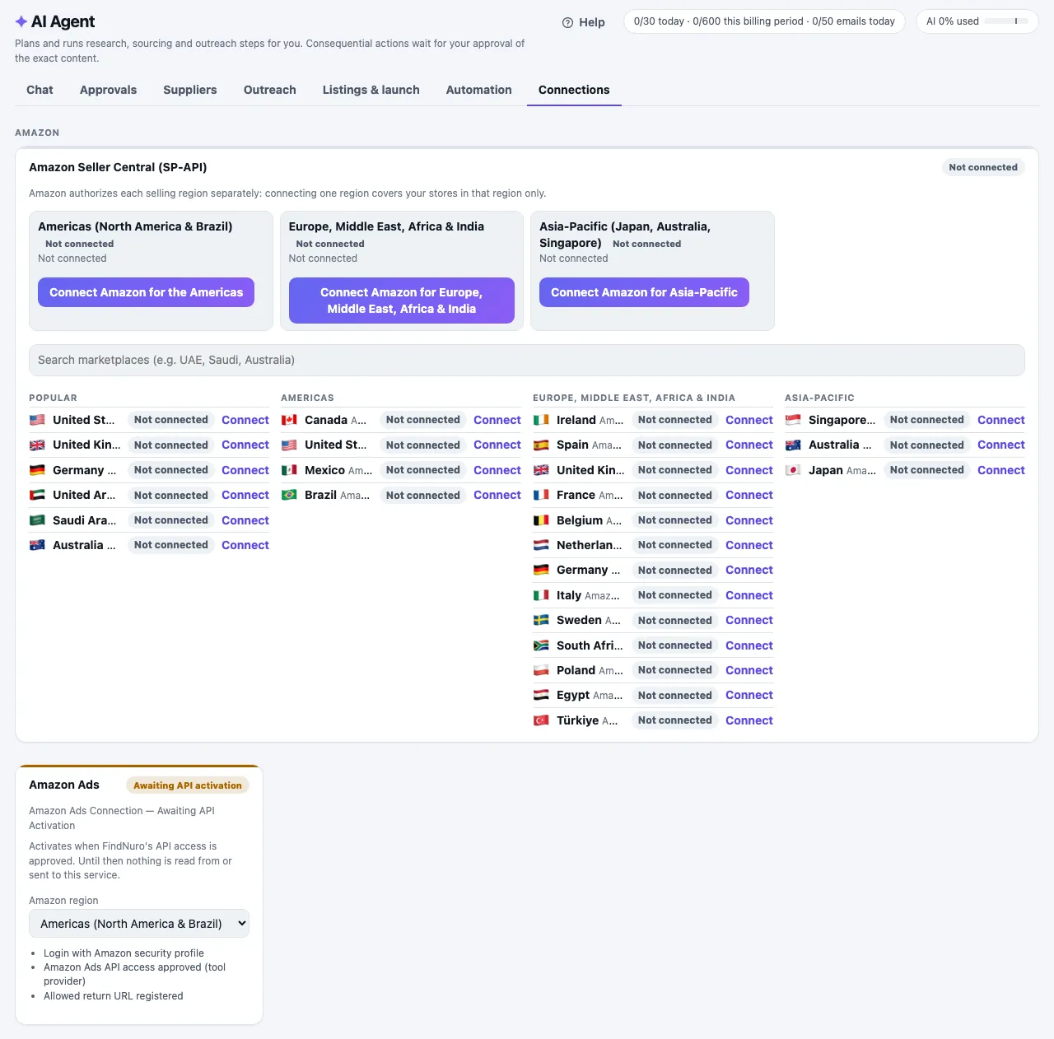Screen dimensions: 1054x1039
Task: Click the Help question mark icon
Action: point(567,22)
